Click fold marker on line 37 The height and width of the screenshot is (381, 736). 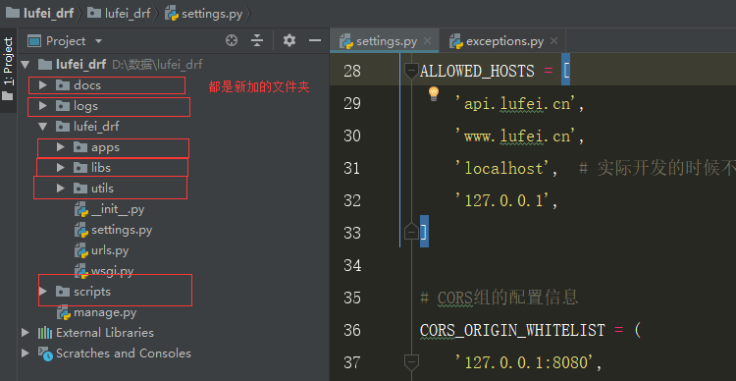pos(411,362)
